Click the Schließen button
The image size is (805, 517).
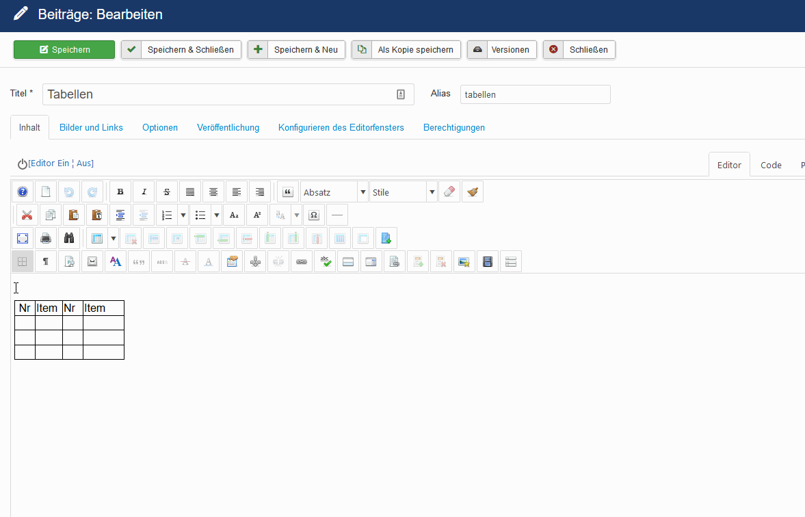click(x=579, y=50)
